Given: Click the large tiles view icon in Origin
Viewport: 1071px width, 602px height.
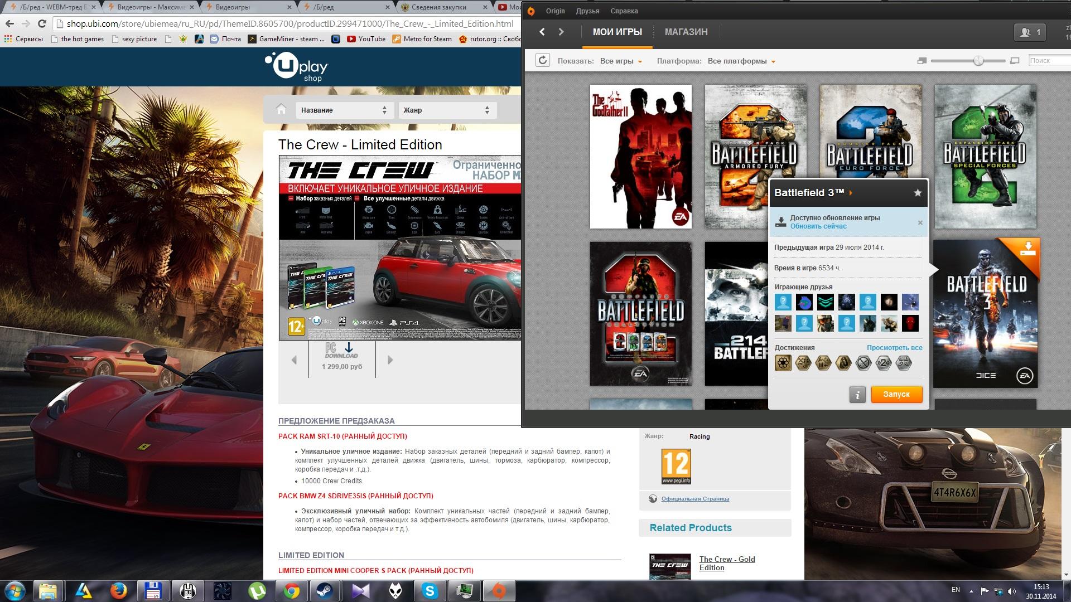Looking at the screenshot, I should [x=1015, y=61].
